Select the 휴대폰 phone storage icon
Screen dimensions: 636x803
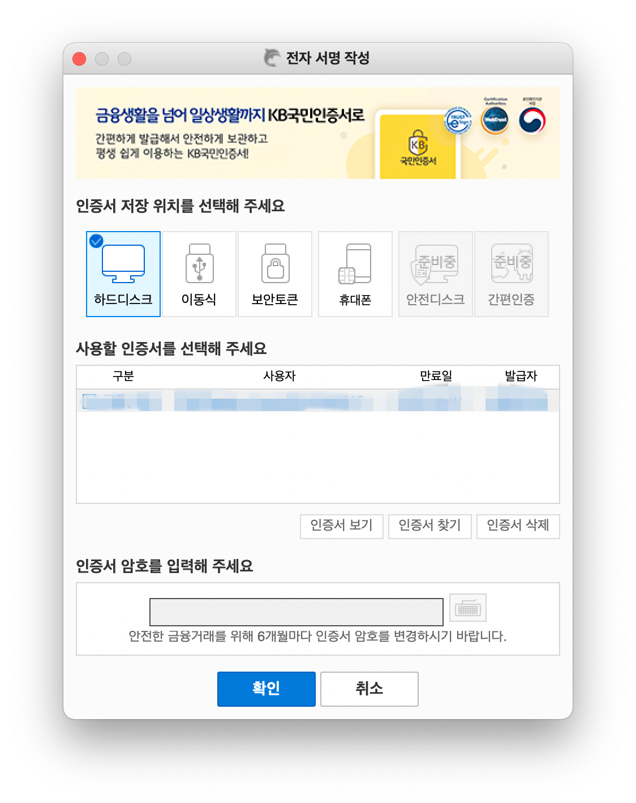tap(355, 274)
